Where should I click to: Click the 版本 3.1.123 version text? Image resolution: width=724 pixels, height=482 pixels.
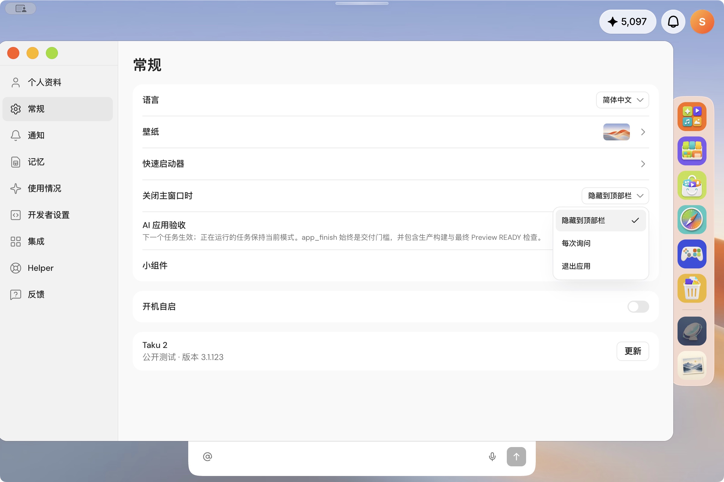[x=202, y=357]
